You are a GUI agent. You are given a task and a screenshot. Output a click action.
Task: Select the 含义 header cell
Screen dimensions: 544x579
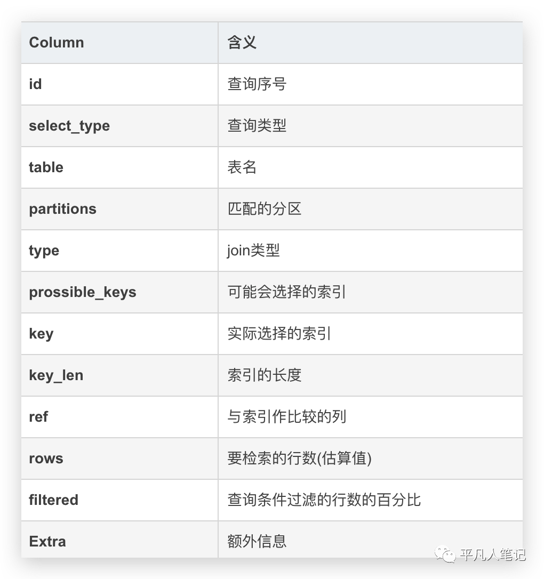(x=371, y=43)
